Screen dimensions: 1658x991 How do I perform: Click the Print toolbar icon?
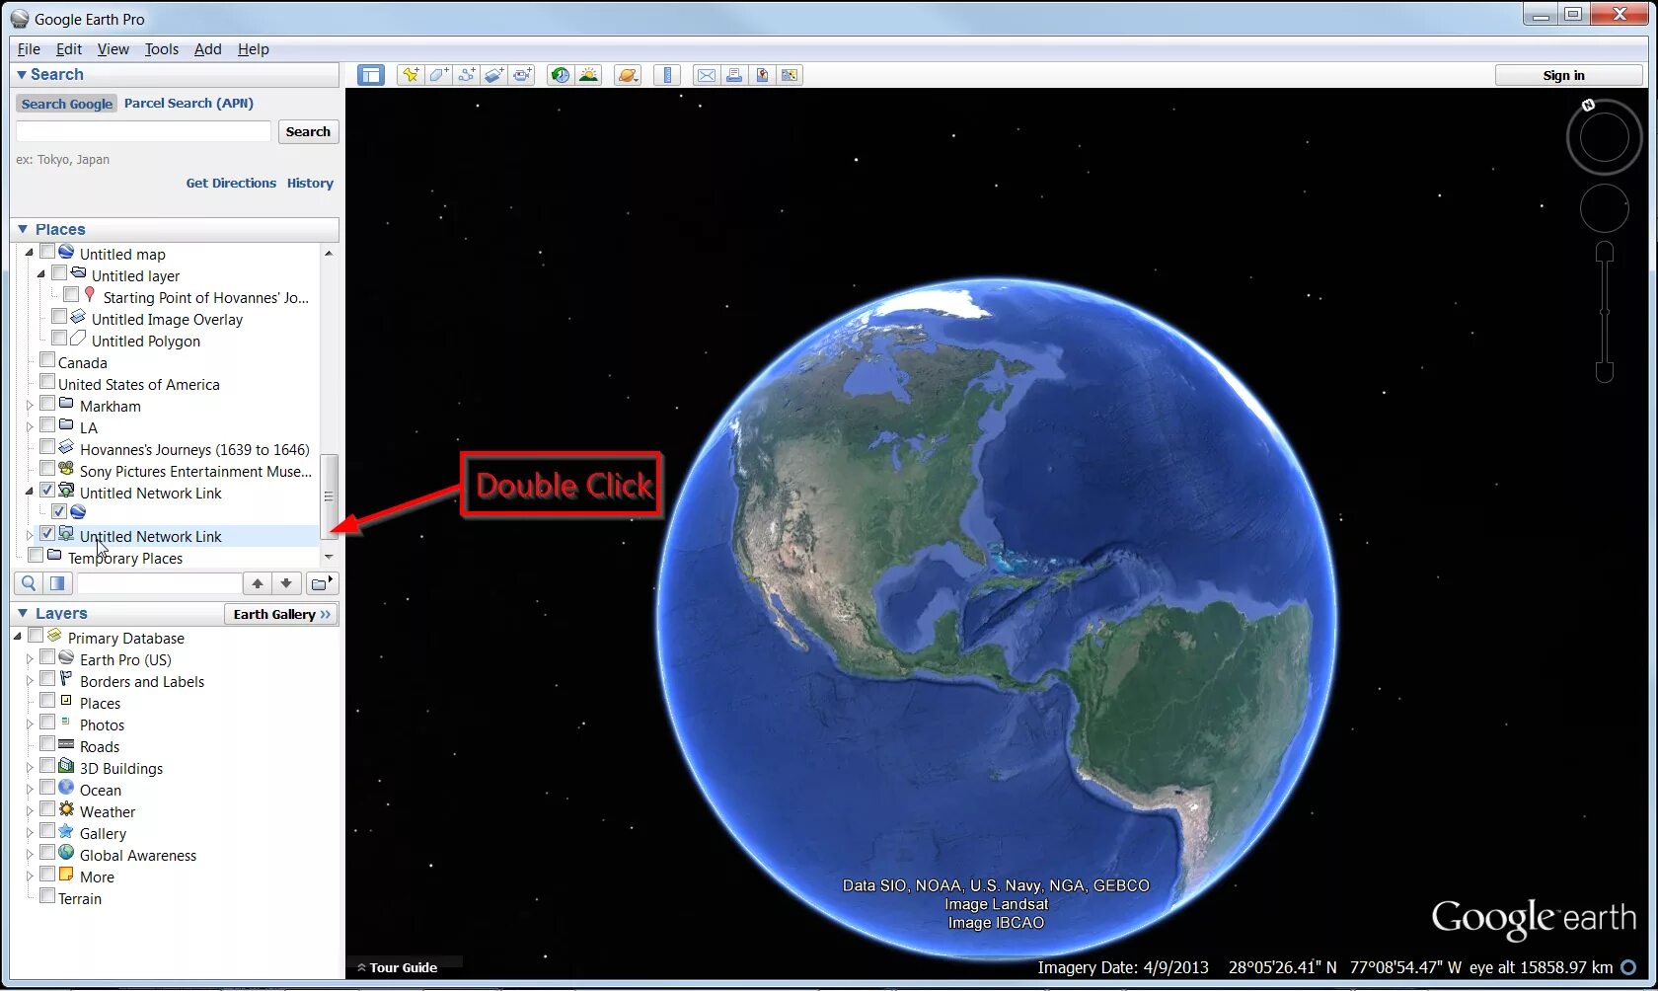point(733,75)
